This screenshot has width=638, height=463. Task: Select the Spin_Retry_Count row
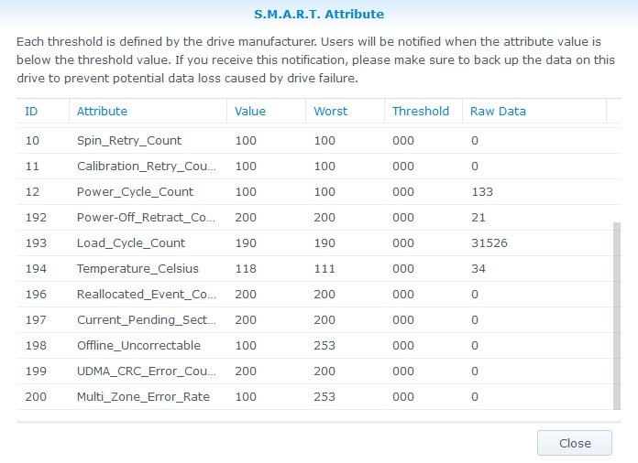(x=129, y=141)
